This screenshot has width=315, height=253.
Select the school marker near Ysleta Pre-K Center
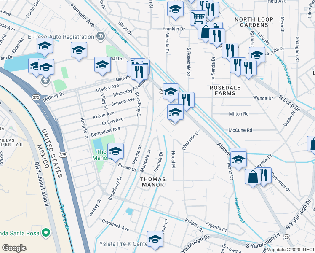[x=155, y=240]
